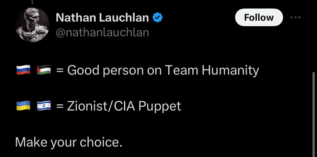The image size is (317, 157).
Task: Visit the @nathanlauchlan handle link
Action: (x=102, y=32)
